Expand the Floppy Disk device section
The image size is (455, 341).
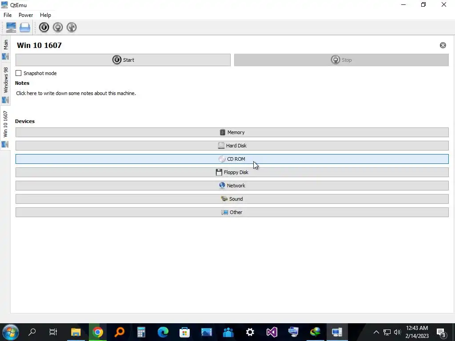pos(232,172)
